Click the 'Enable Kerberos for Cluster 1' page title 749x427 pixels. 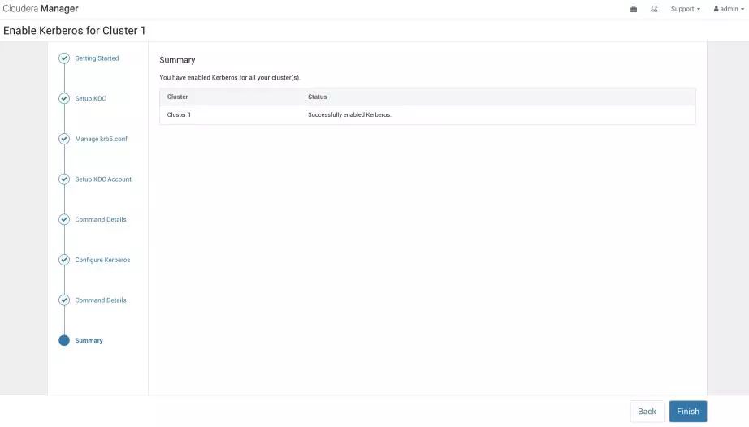74,31
